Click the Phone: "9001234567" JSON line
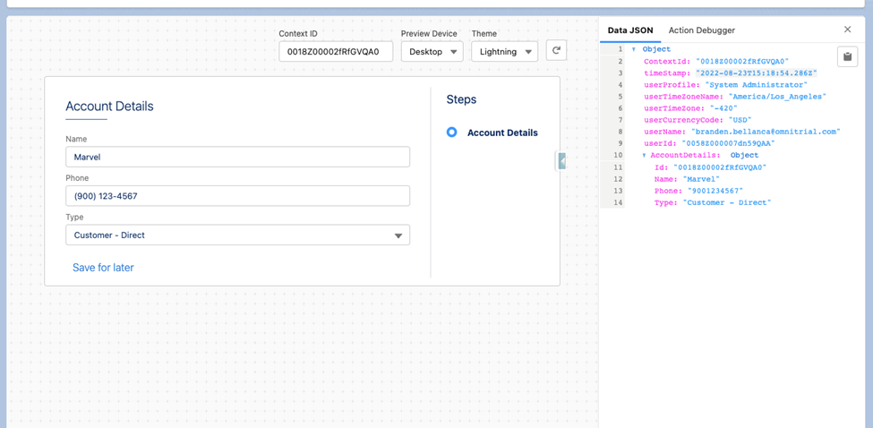This screenshot has width=873, height=428. pyautogui.click(x=698, y=191)
